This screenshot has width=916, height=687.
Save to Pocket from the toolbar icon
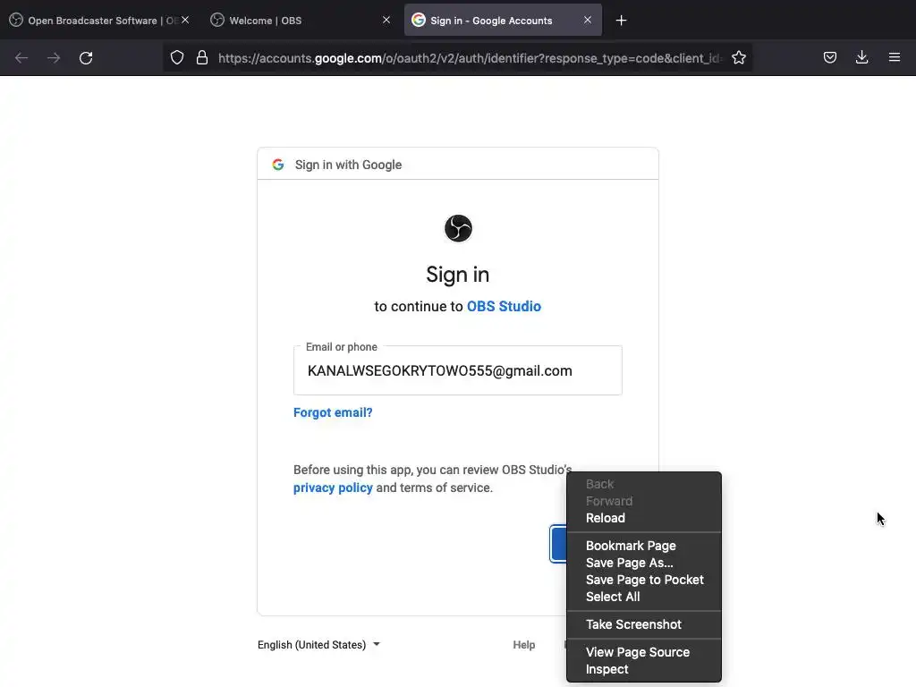click(830, 57)
